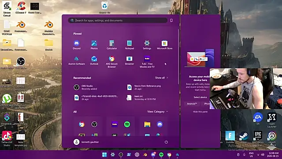Open Blender from the taskbar
The image size is (282, 159).
(x=145, y=155)
